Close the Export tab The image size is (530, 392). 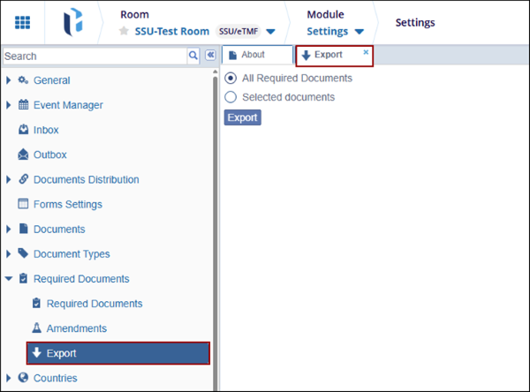(x=366, y=52)
